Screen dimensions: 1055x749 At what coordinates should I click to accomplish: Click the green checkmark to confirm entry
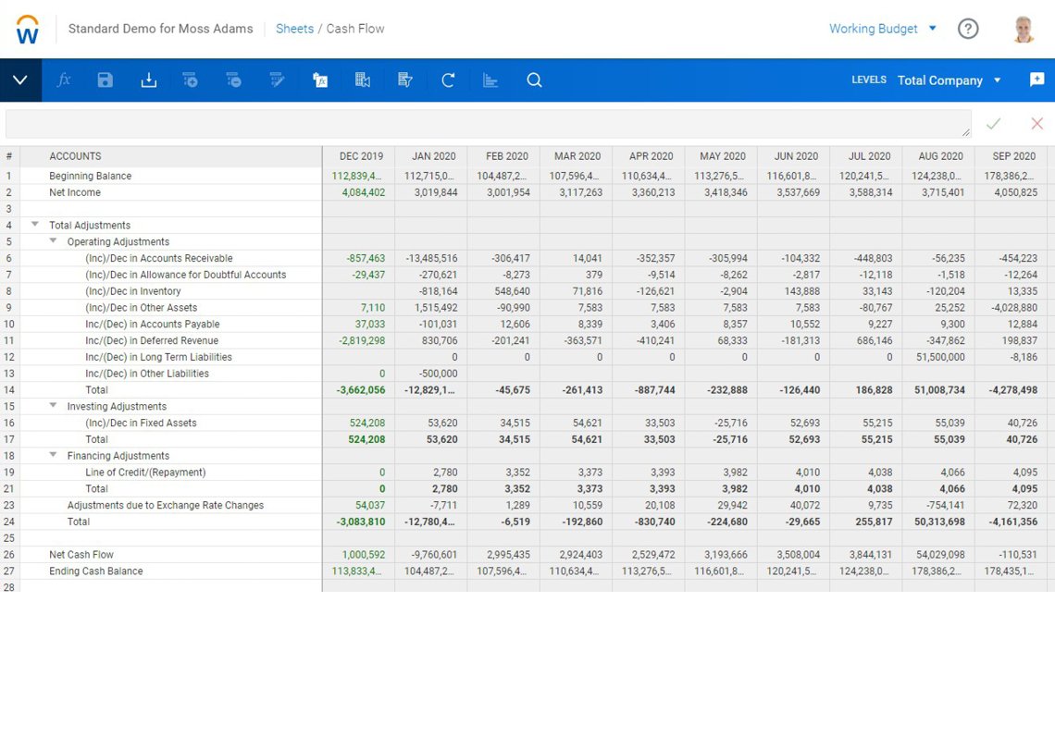click(993, 124)
